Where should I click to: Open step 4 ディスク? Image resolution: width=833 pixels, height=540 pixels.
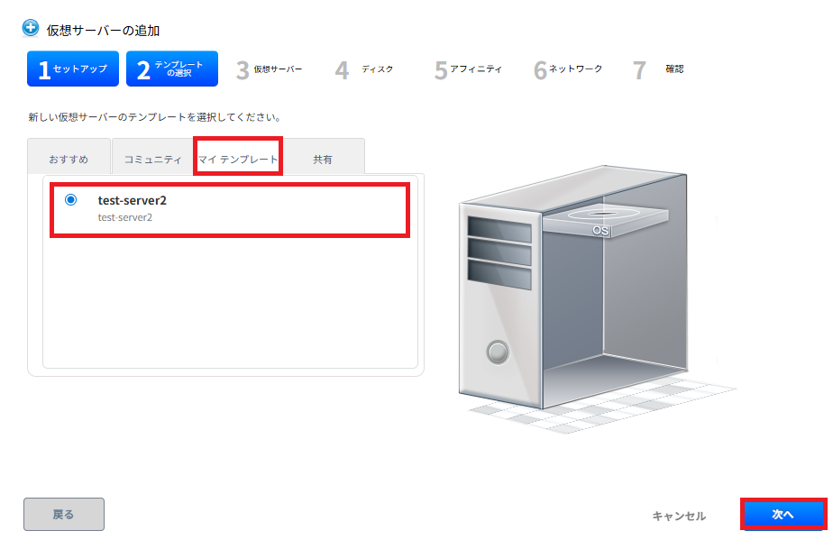(364, 69)
